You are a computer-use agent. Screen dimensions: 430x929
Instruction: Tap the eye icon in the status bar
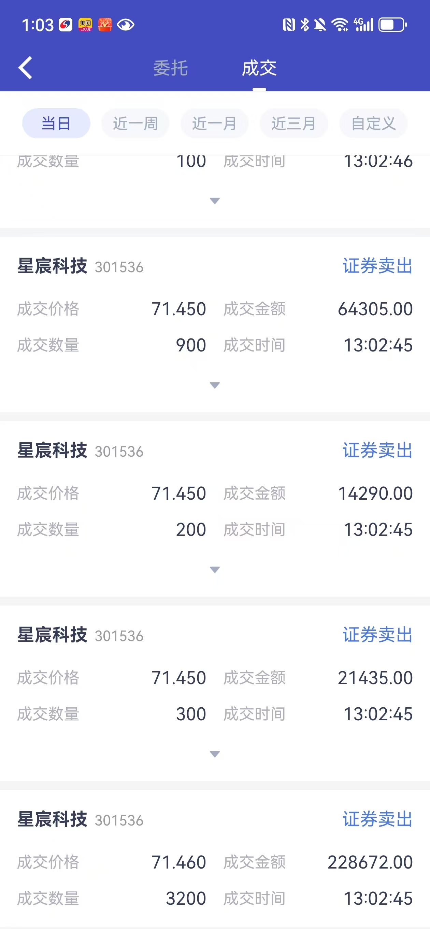click(x=126, y=25)
